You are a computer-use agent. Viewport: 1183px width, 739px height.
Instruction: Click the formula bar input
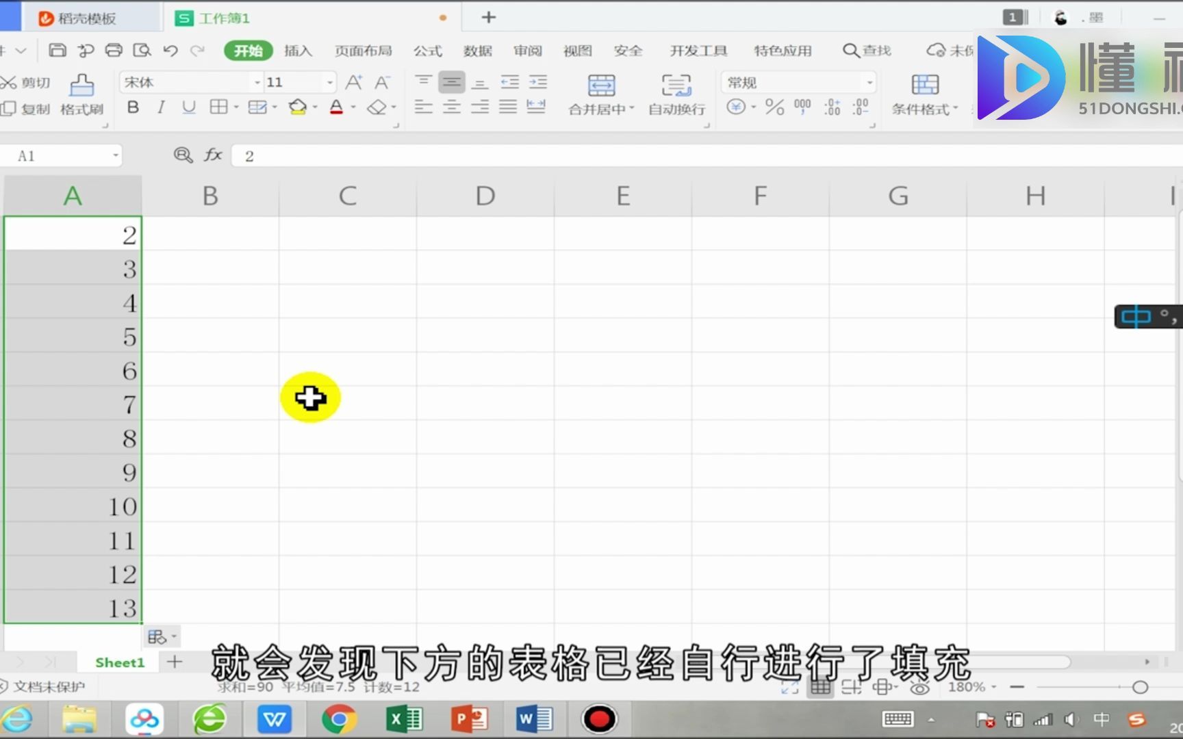(x=707, y=156)
